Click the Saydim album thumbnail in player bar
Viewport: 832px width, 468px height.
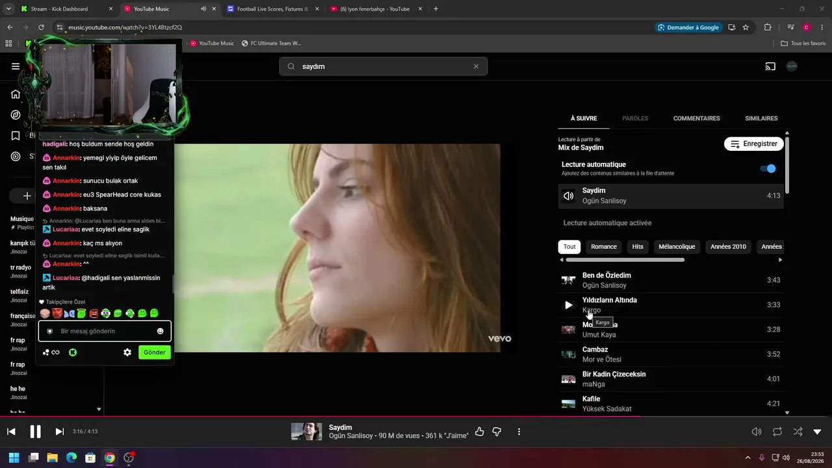pyautogui.click(x=306, y=432)
